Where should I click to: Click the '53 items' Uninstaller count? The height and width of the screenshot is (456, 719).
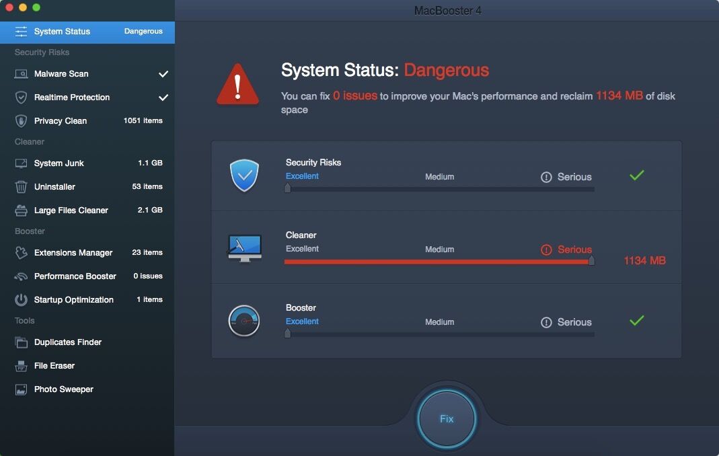tap(147, 187)
